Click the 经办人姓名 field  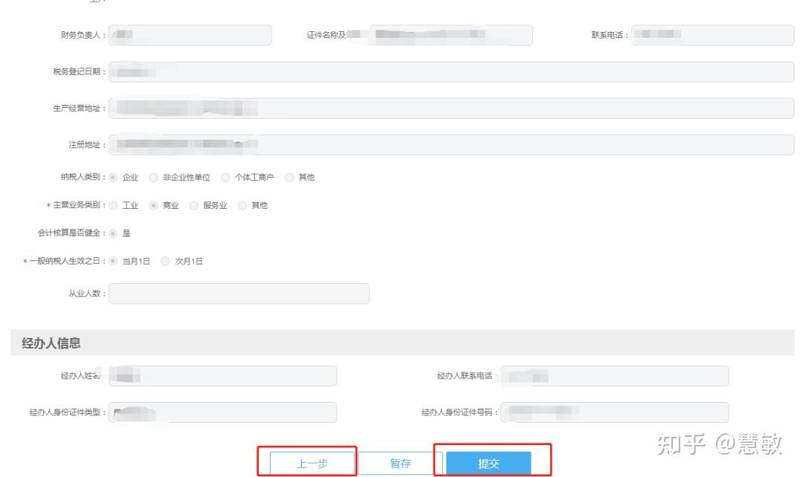222,376
